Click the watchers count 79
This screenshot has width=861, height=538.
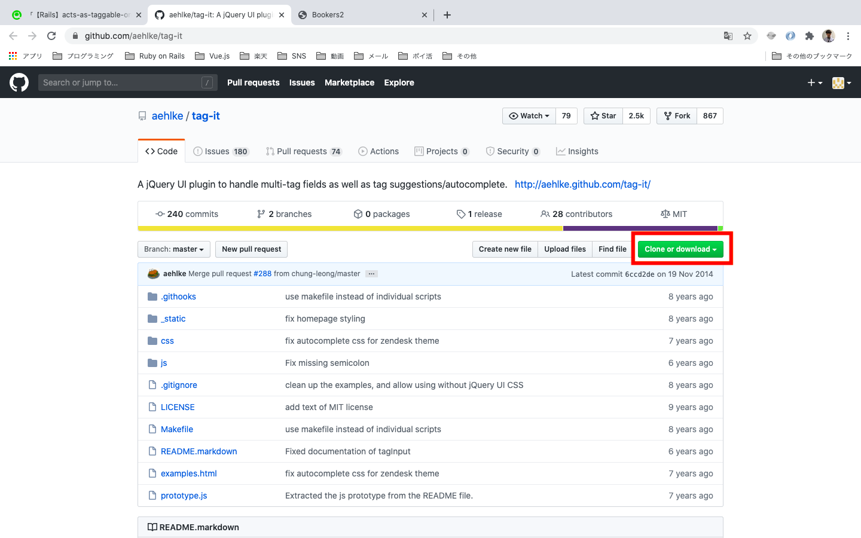tap(566, 116)
